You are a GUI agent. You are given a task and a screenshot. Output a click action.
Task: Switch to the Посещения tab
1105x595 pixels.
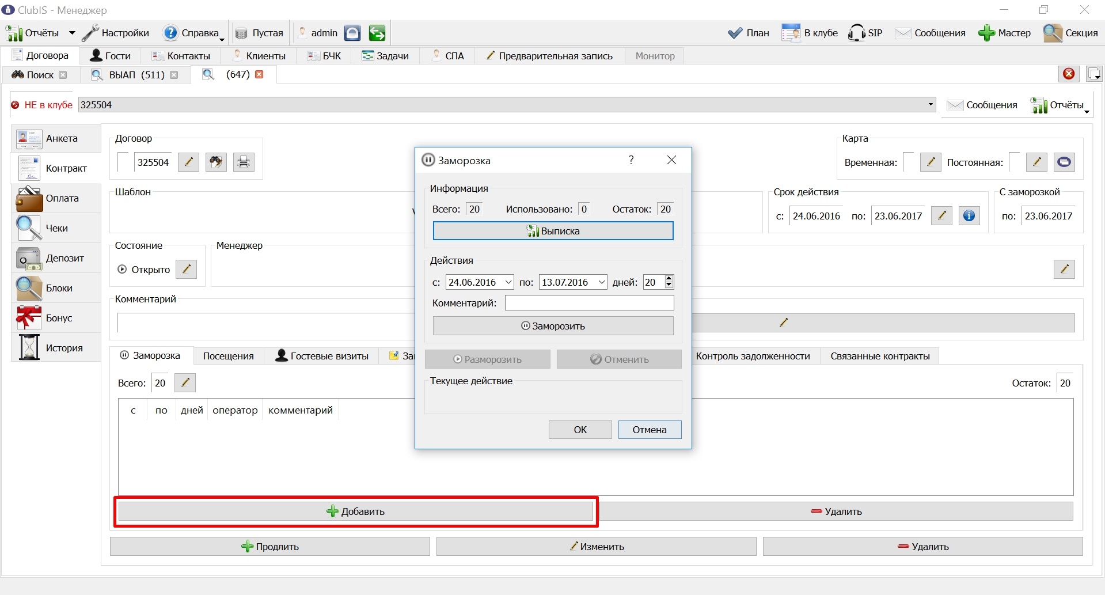(229, 356)
